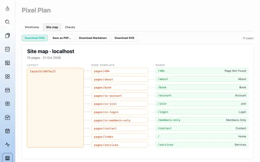Click the /account page path
The width and height of the screenshot is (260, 162).
165,95
